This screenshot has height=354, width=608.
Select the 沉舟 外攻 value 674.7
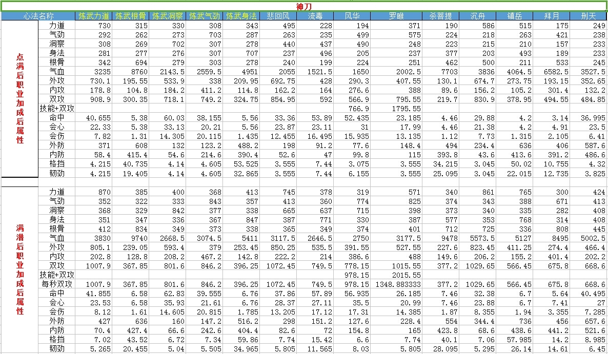[477, 81]
